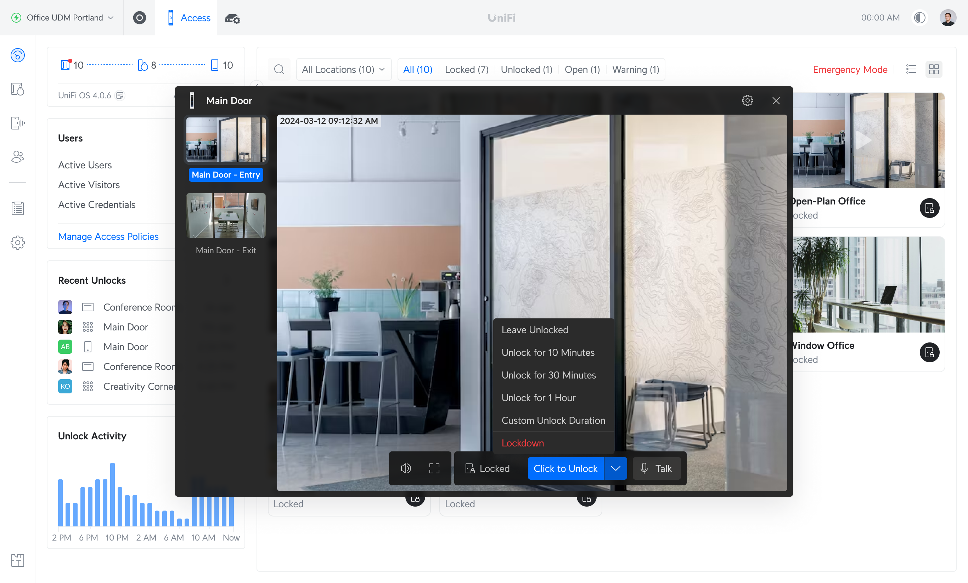Image resolution: width=968 pixels, height=583 pixels.
Task: Open the All Locations (10) dropdown
Action: point(343,69)
